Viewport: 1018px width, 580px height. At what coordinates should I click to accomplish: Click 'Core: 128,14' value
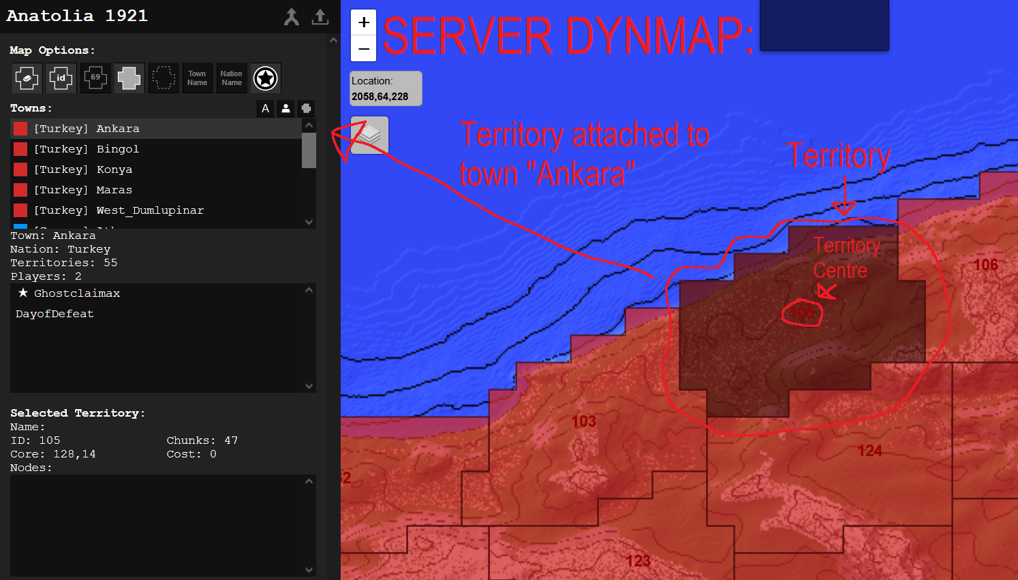point(53,454)
